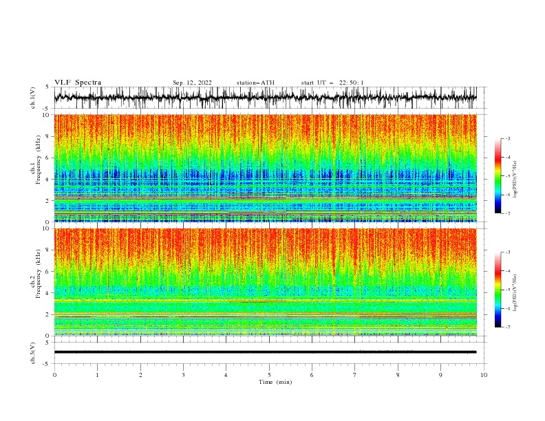Click time axis tick label "5"

(x=269, y=375)
